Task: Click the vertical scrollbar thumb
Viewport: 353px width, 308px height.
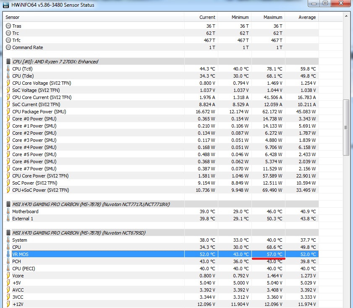Action: point(346,128)
